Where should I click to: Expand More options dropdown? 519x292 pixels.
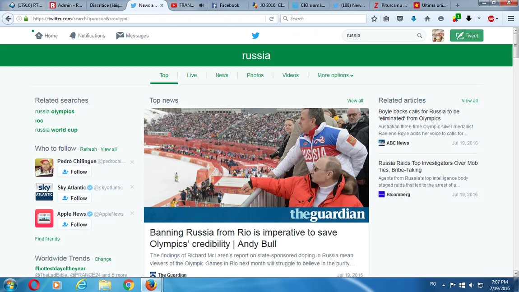[x=335, y=75]
